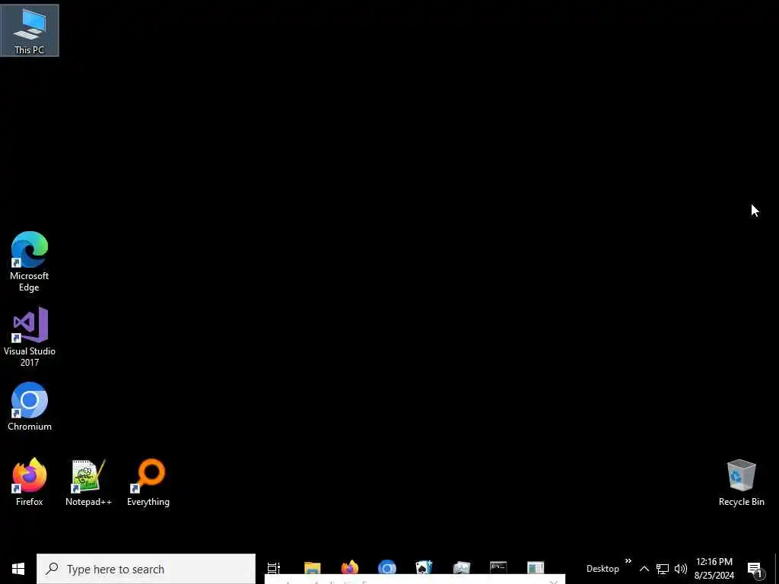The height and width of the screenshot is (584, 779).
Task: Select the Recycle Bin desktop icon
Action: 741,482
